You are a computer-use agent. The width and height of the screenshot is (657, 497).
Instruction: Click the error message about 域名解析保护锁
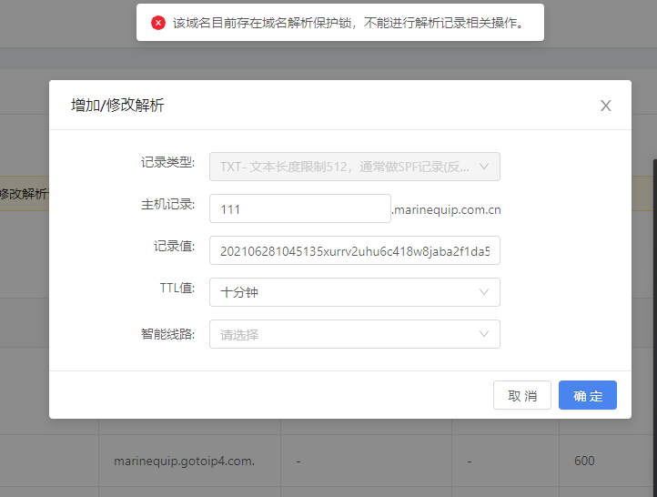coord(349,23)
